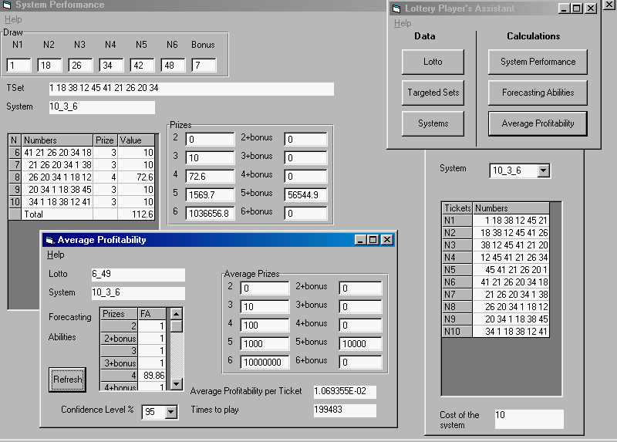Click up arrow of Forecasting Abilities scrollbar
Viewport: 617px width, 442px height.
pyautogui.click(x=177, y=314)
